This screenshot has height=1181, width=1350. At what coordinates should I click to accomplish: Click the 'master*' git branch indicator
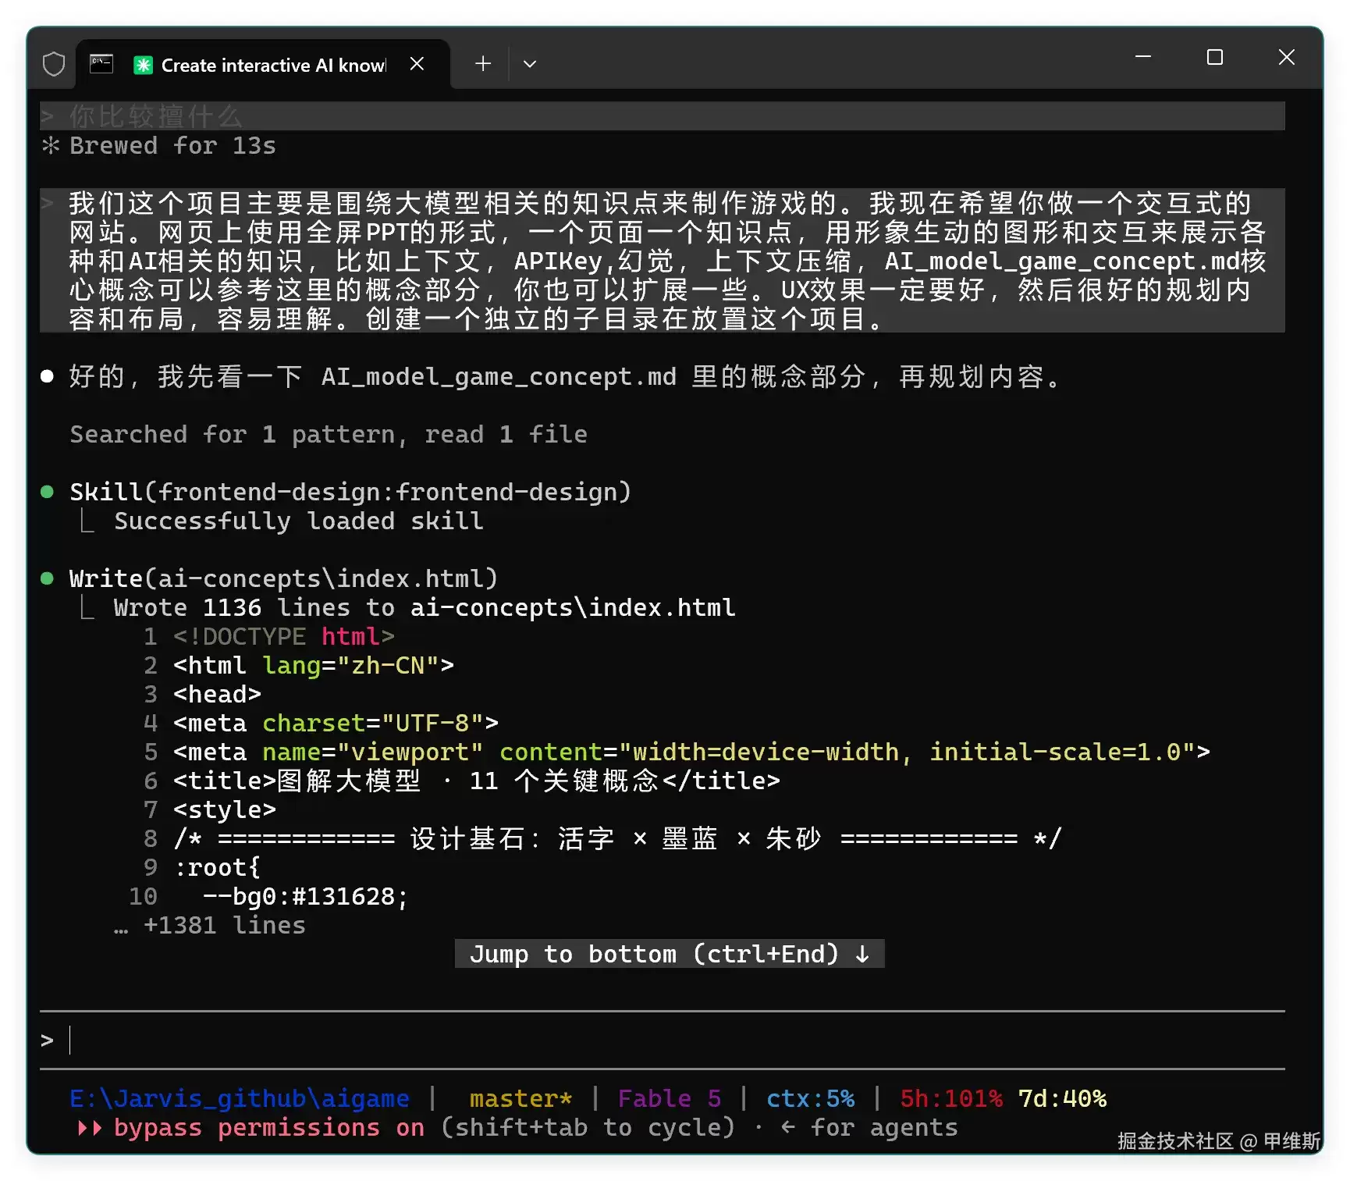tap(520, 1098)
